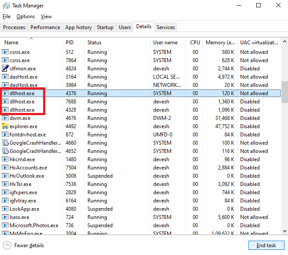The width and height of the screenshot is (288, 255).
Task: Click the explorer.exe folder icon
Action: tap(5, 126)
